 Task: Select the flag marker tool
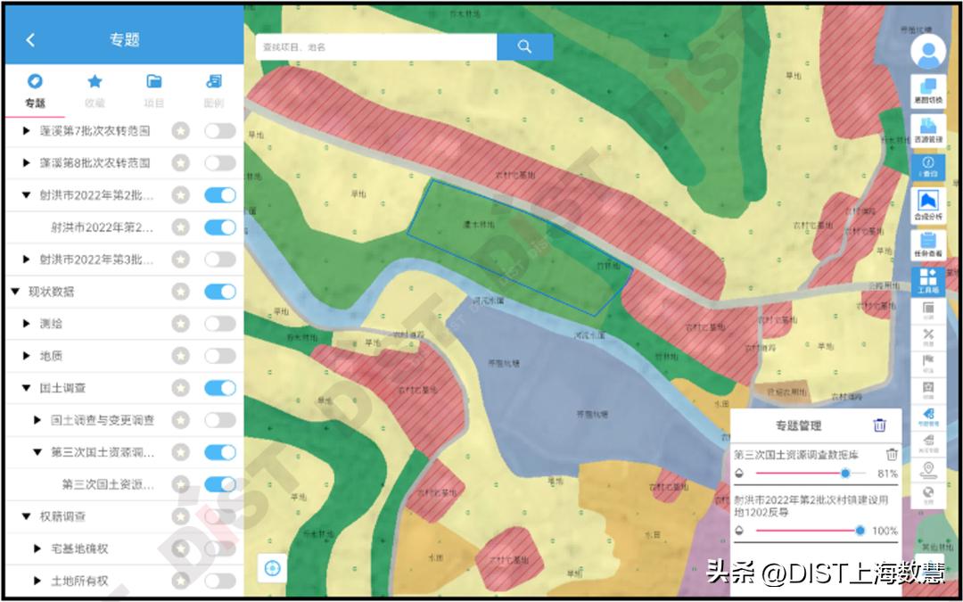click(928, 363)
